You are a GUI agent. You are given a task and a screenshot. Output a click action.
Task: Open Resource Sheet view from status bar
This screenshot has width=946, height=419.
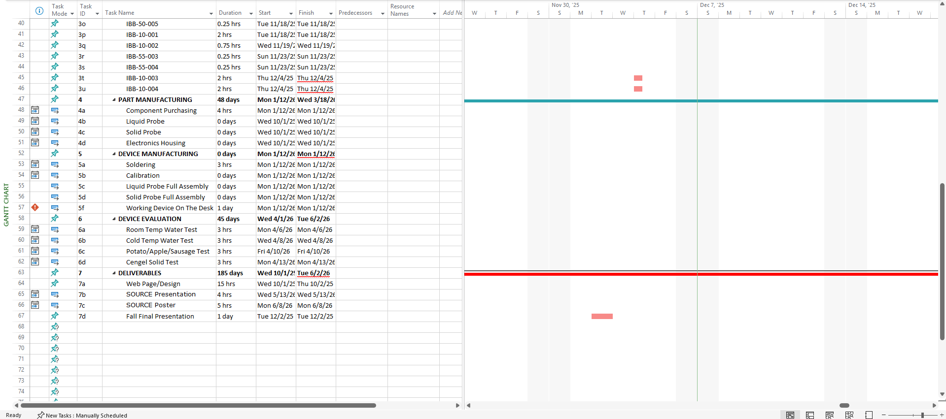pyautogui.click(x=849, y=415)
